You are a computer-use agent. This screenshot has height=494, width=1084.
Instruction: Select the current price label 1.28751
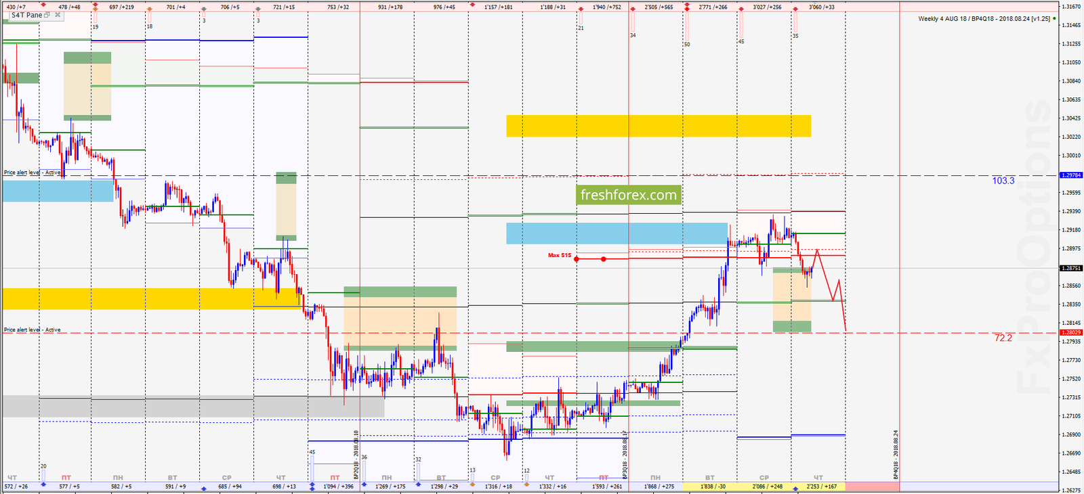coord(1071,268)
